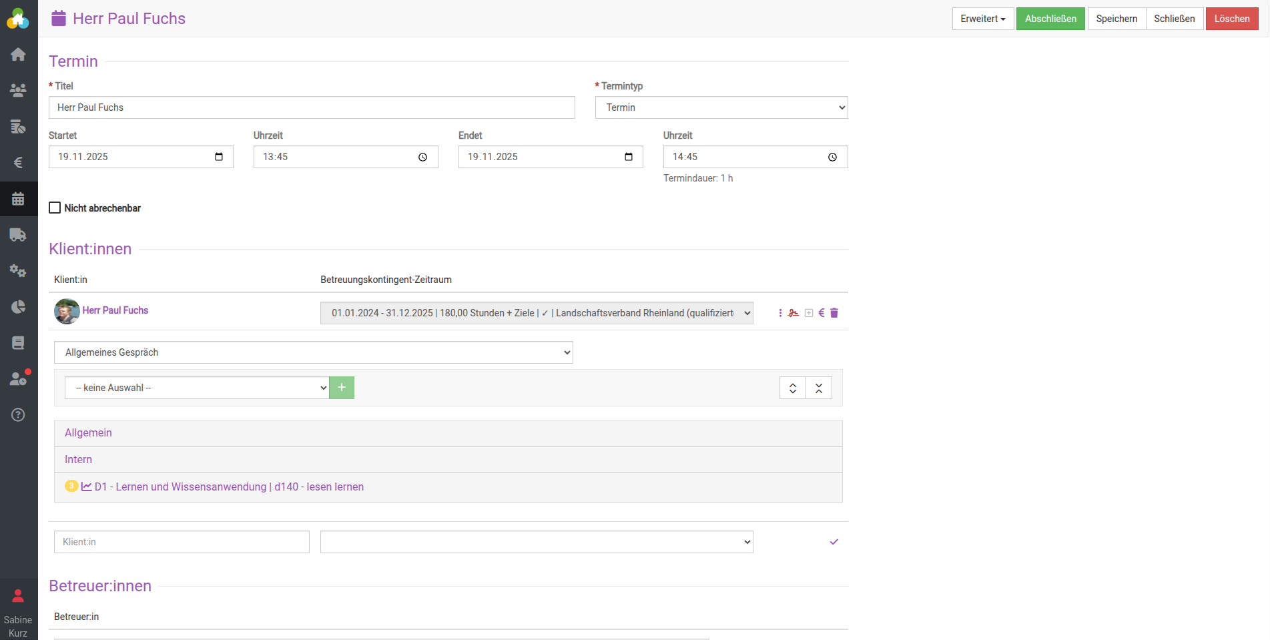The image size is (1270, 640).
Task: Open the Allgemeines Gespräch dropdown
Action: tap(313, 352)
